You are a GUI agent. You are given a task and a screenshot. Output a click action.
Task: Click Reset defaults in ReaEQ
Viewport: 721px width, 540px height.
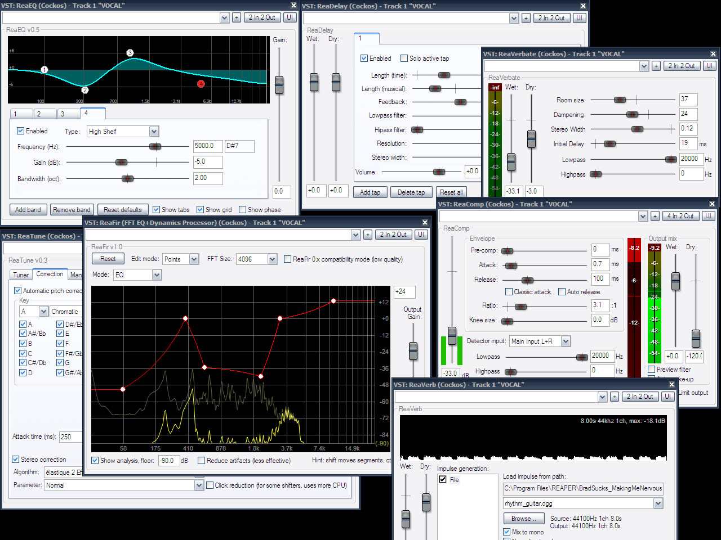tap(123, 210)
